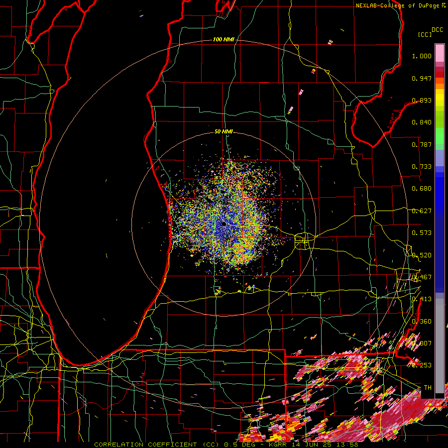Select the 0.733 scale value
Screen dimensions: 448x448
(x=422, y=167)
